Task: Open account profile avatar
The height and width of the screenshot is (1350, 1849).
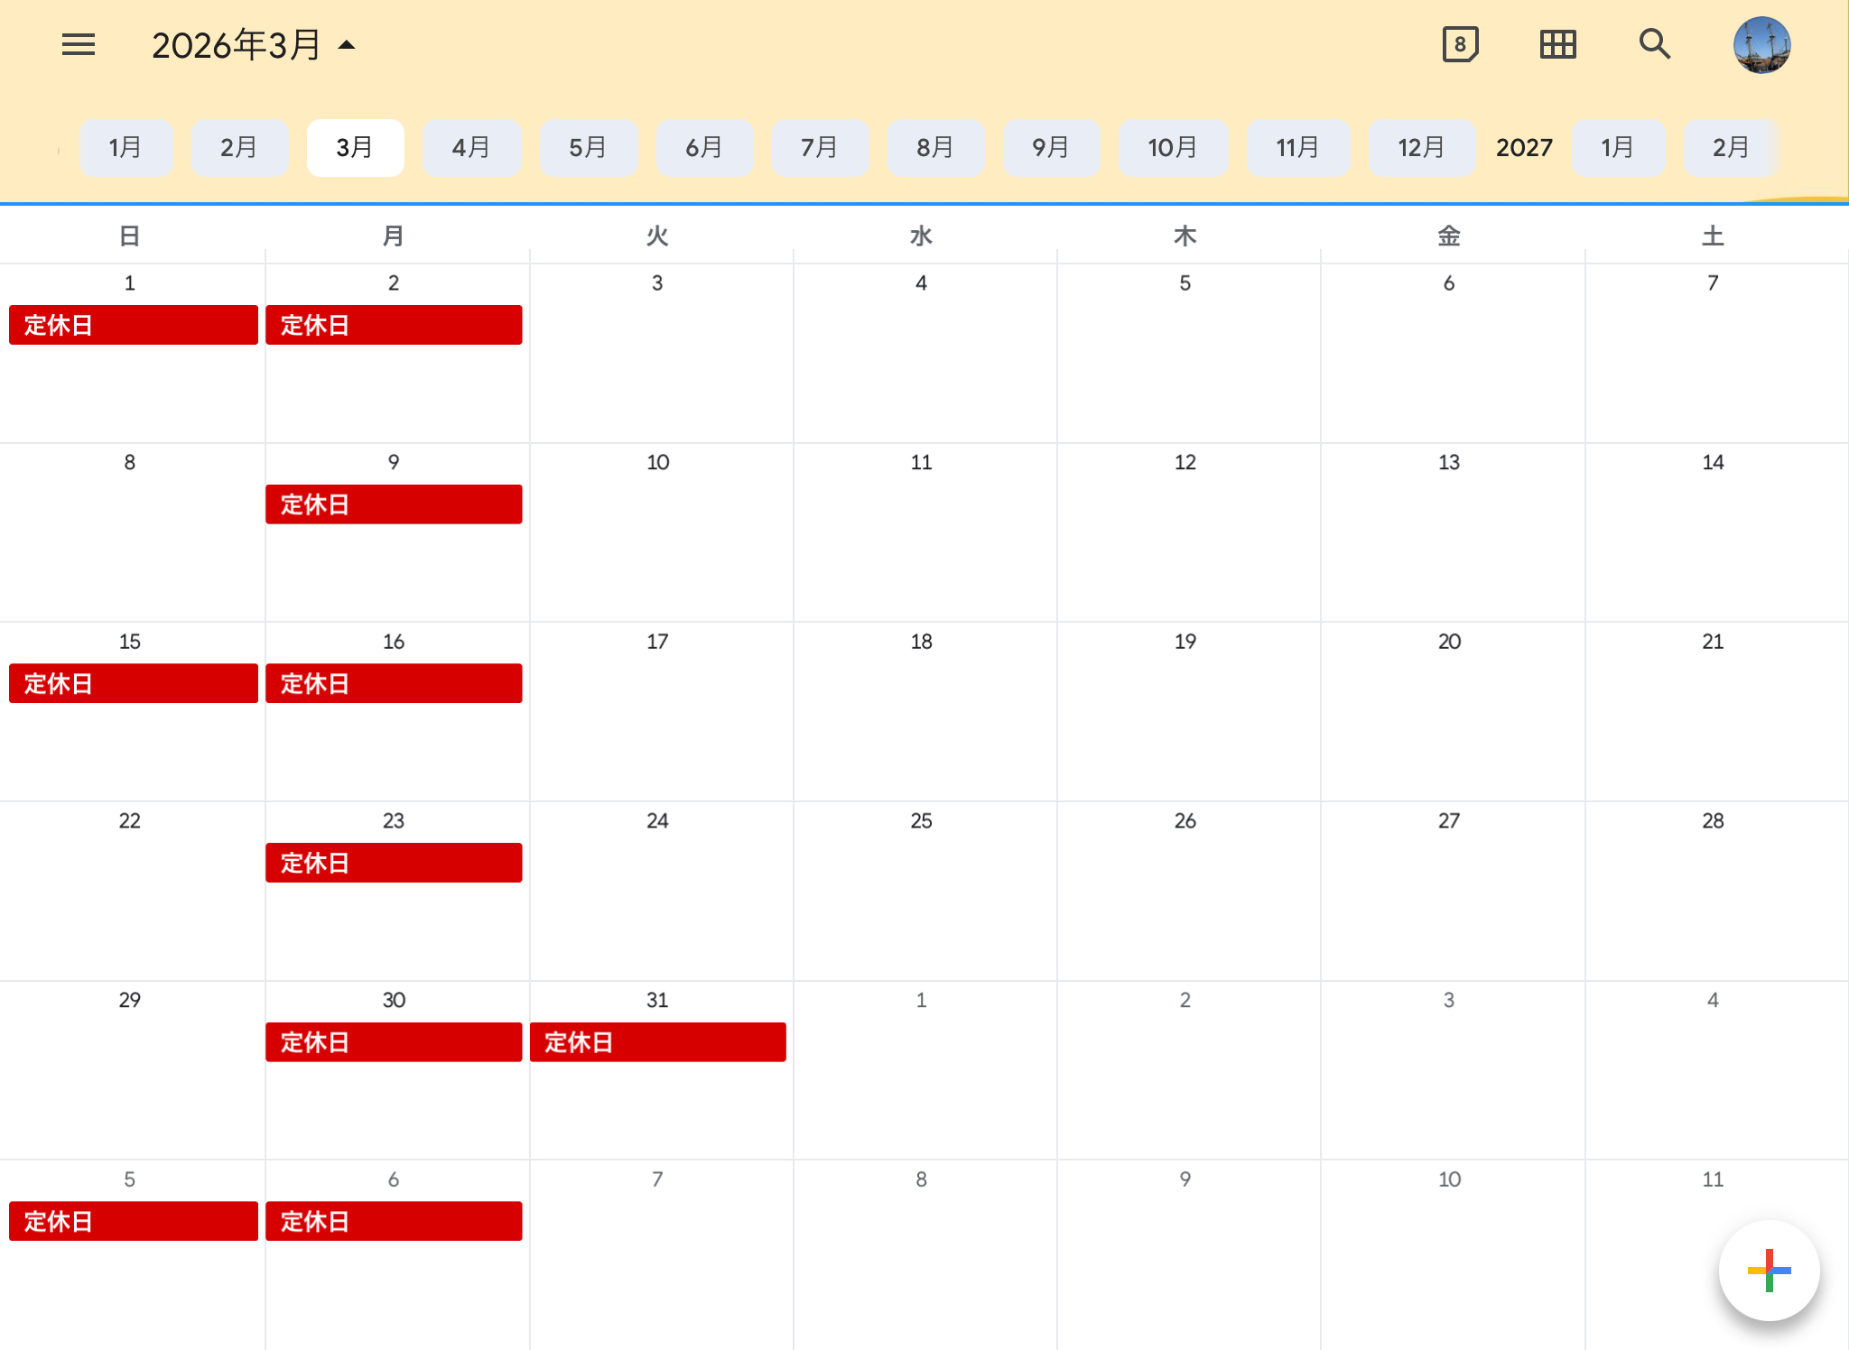Action: tap(1761, 44)
